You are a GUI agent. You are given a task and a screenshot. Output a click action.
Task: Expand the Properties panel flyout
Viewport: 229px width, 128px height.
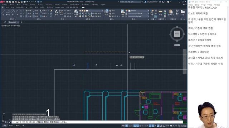[134, 19]
